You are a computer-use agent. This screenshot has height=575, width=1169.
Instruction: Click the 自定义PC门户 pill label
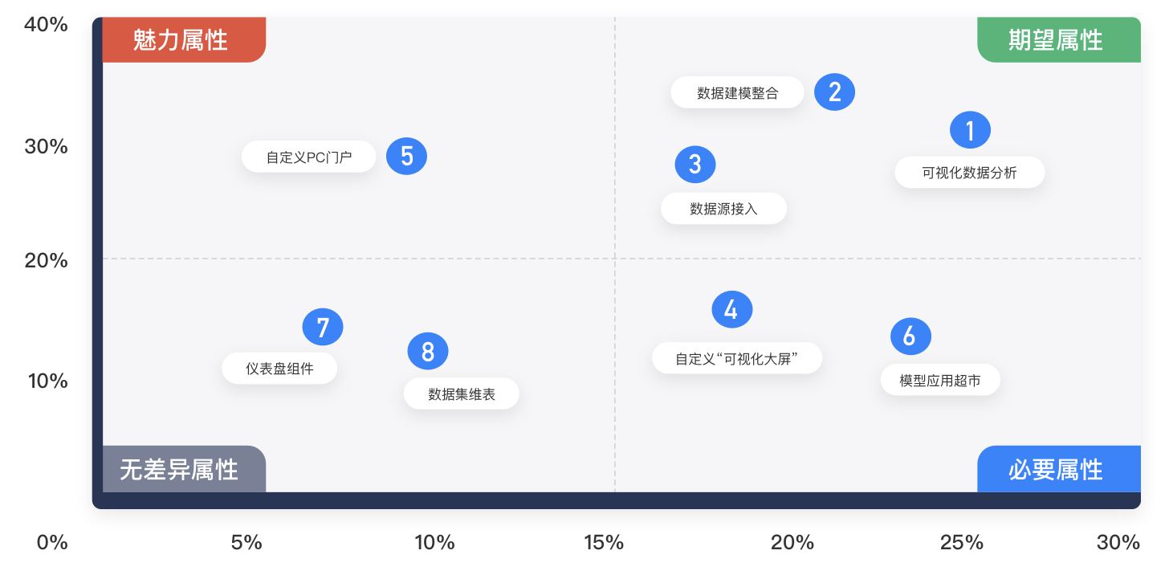tap(309, 157)
